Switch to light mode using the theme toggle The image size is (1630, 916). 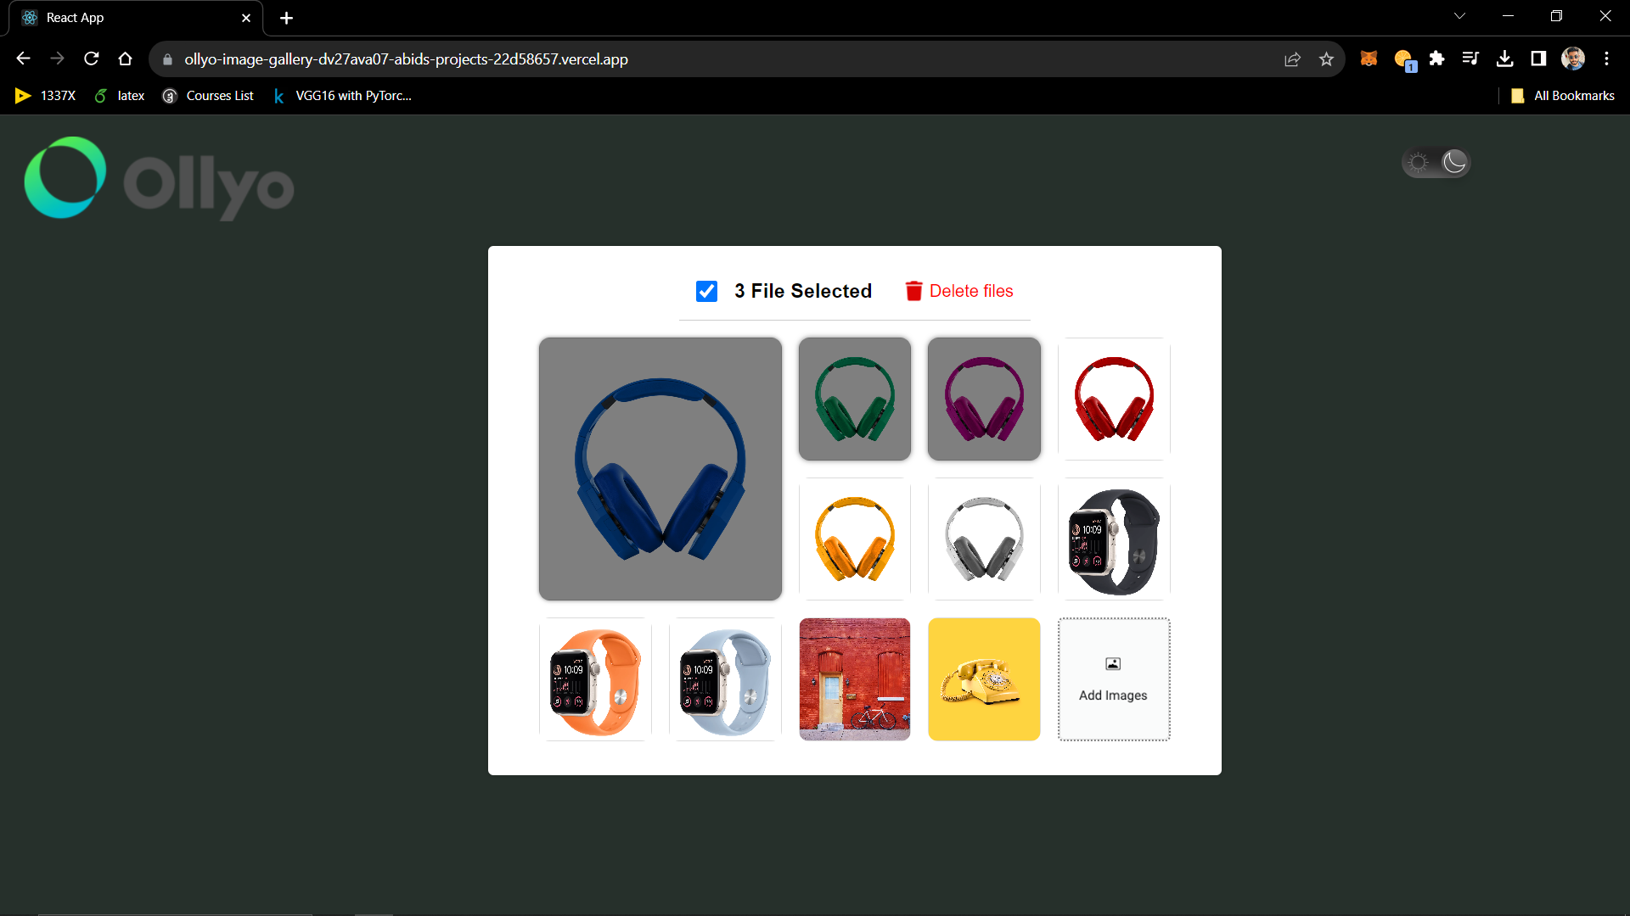(1419, 162)
